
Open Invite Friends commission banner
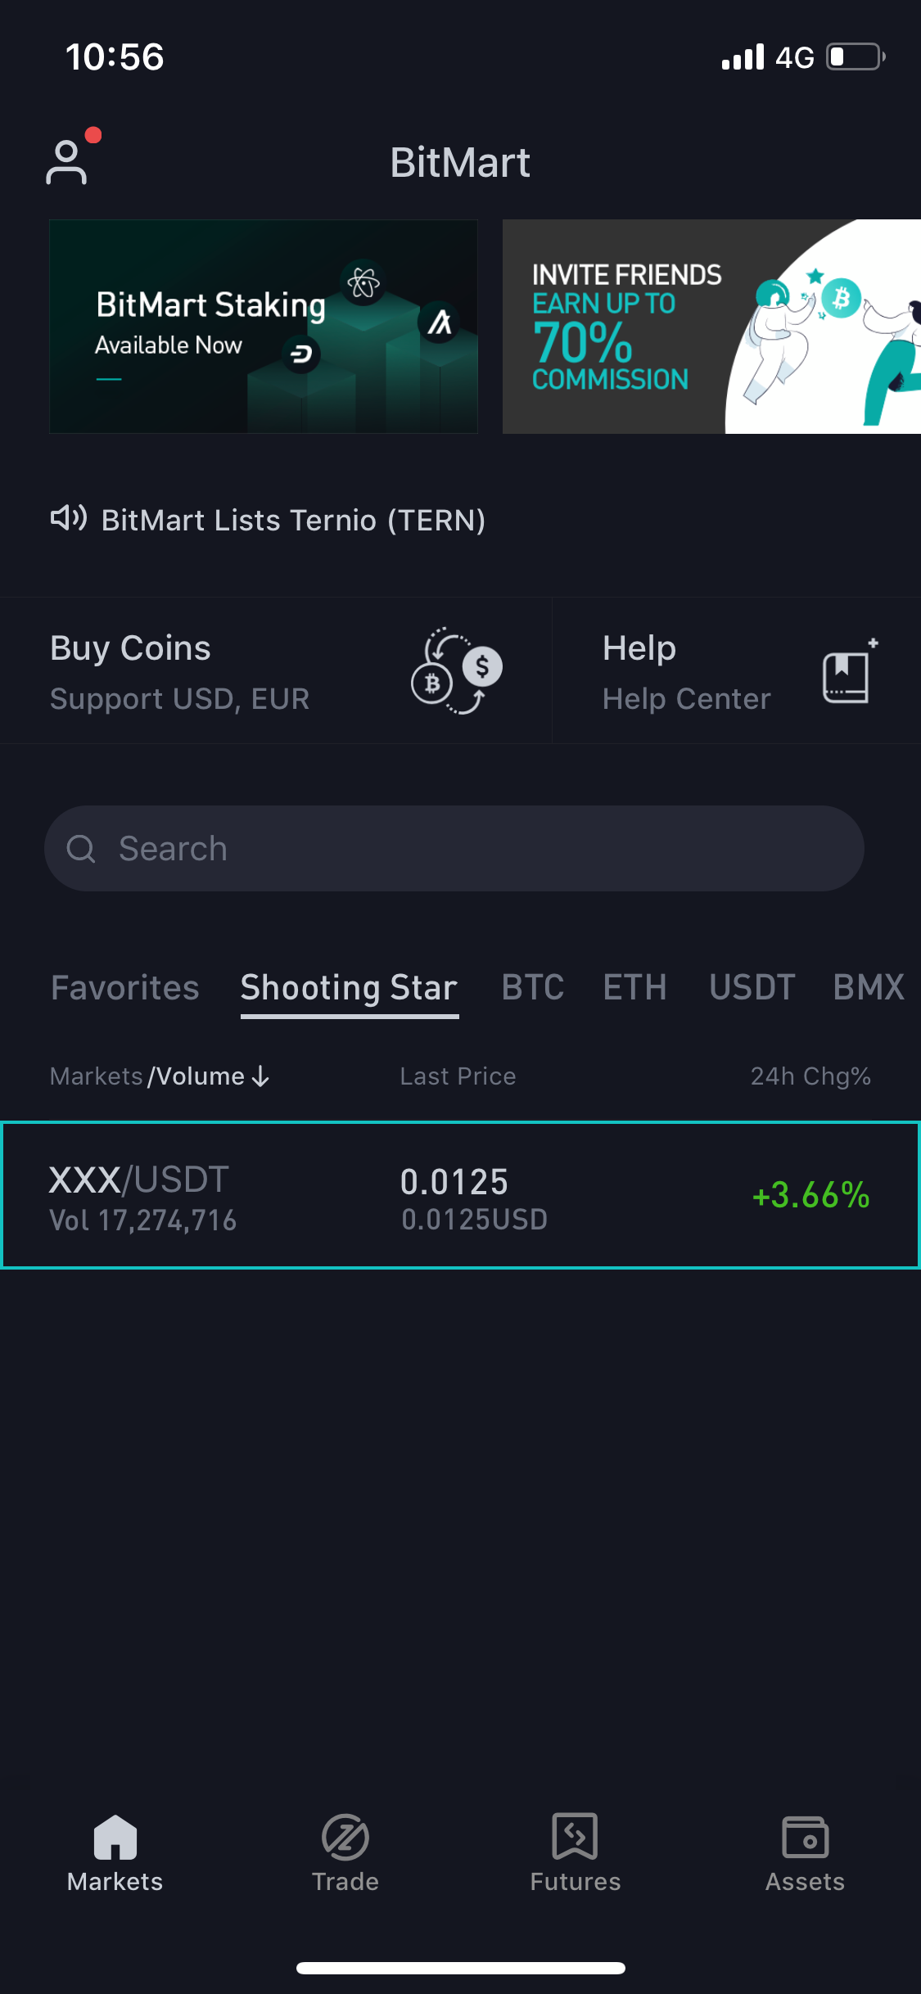click(711, 327)
